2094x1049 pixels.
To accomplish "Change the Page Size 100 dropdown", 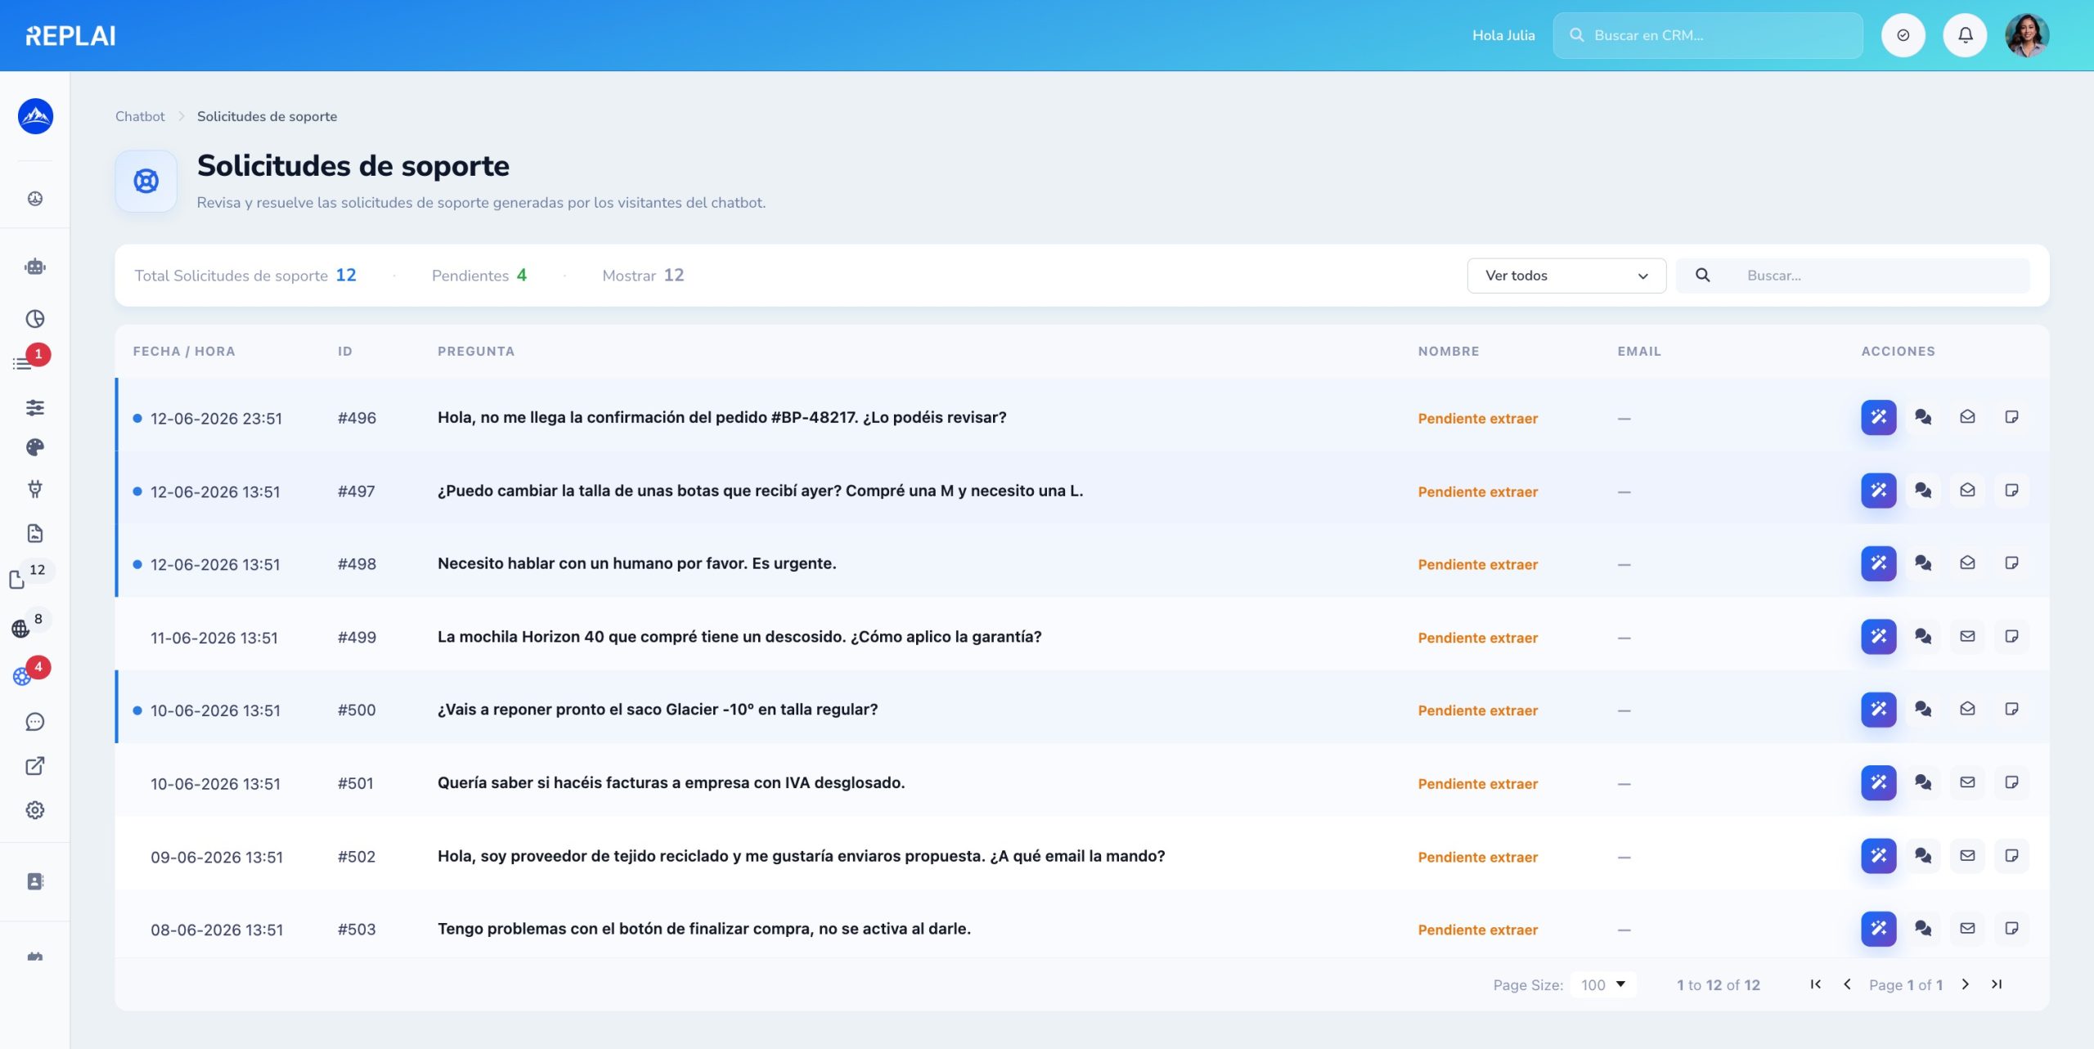I will (1603, 984).
